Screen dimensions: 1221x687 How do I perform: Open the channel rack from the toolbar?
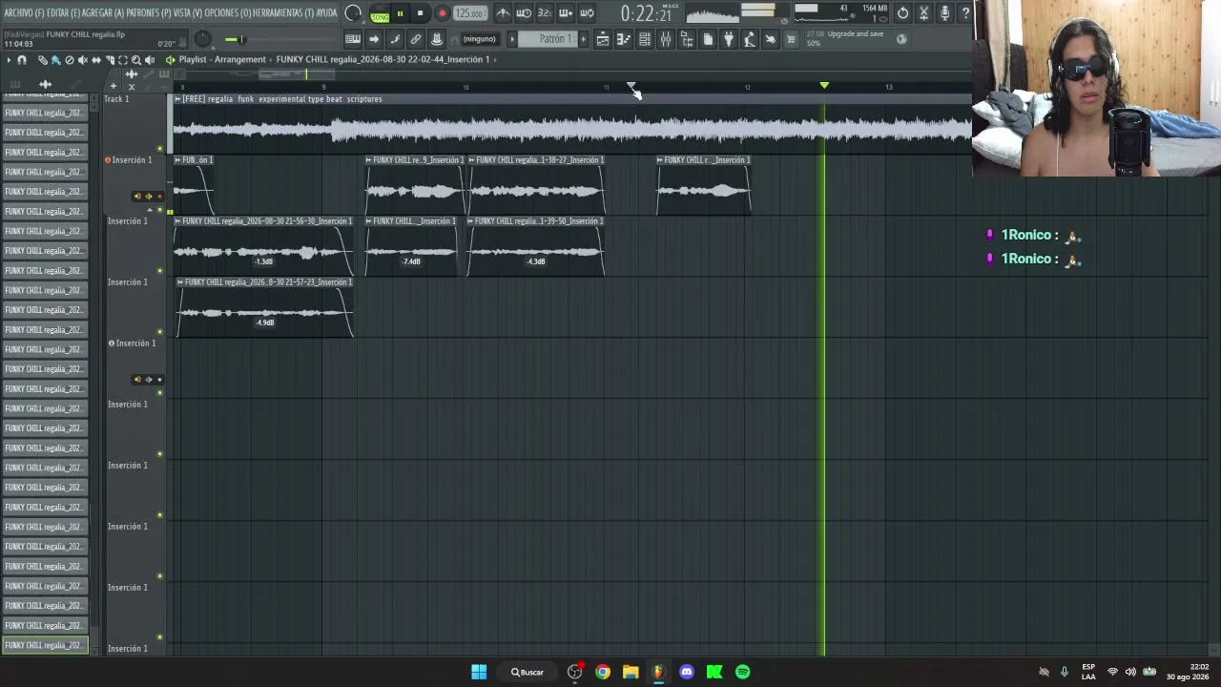(645, 39)
